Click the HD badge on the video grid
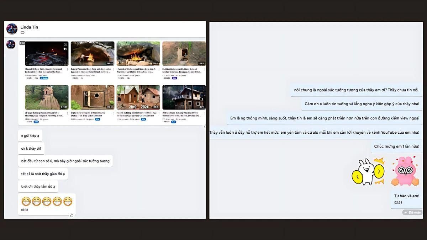 click(22, 43)
